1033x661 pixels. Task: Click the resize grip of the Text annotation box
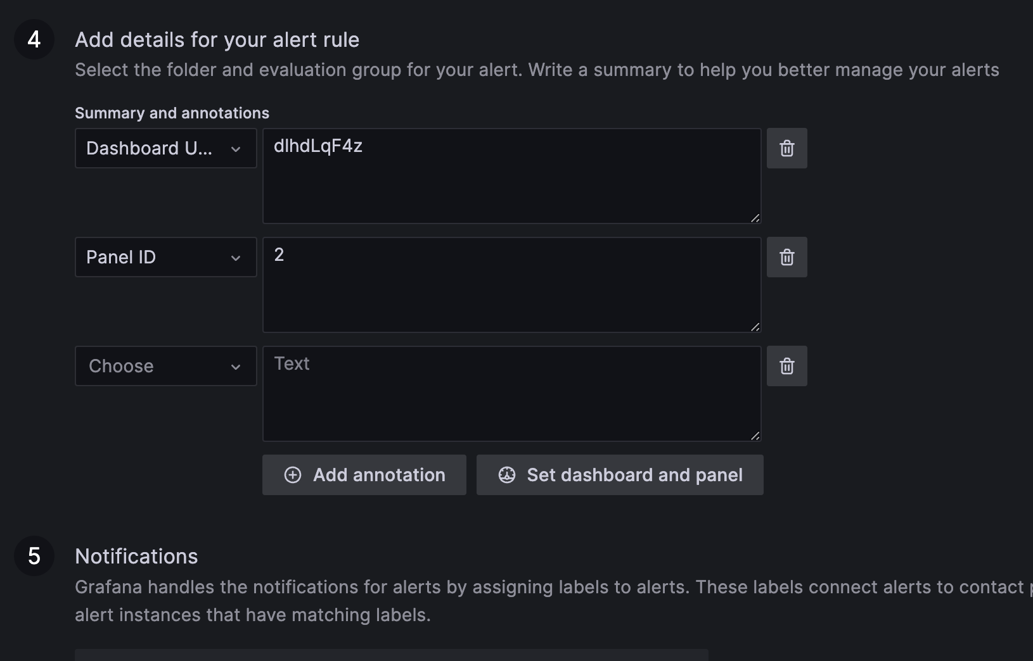[x=755, y=435]
